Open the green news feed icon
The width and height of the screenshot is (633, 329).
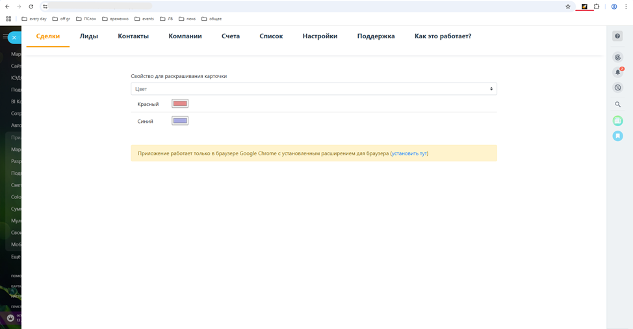[618, 120]
